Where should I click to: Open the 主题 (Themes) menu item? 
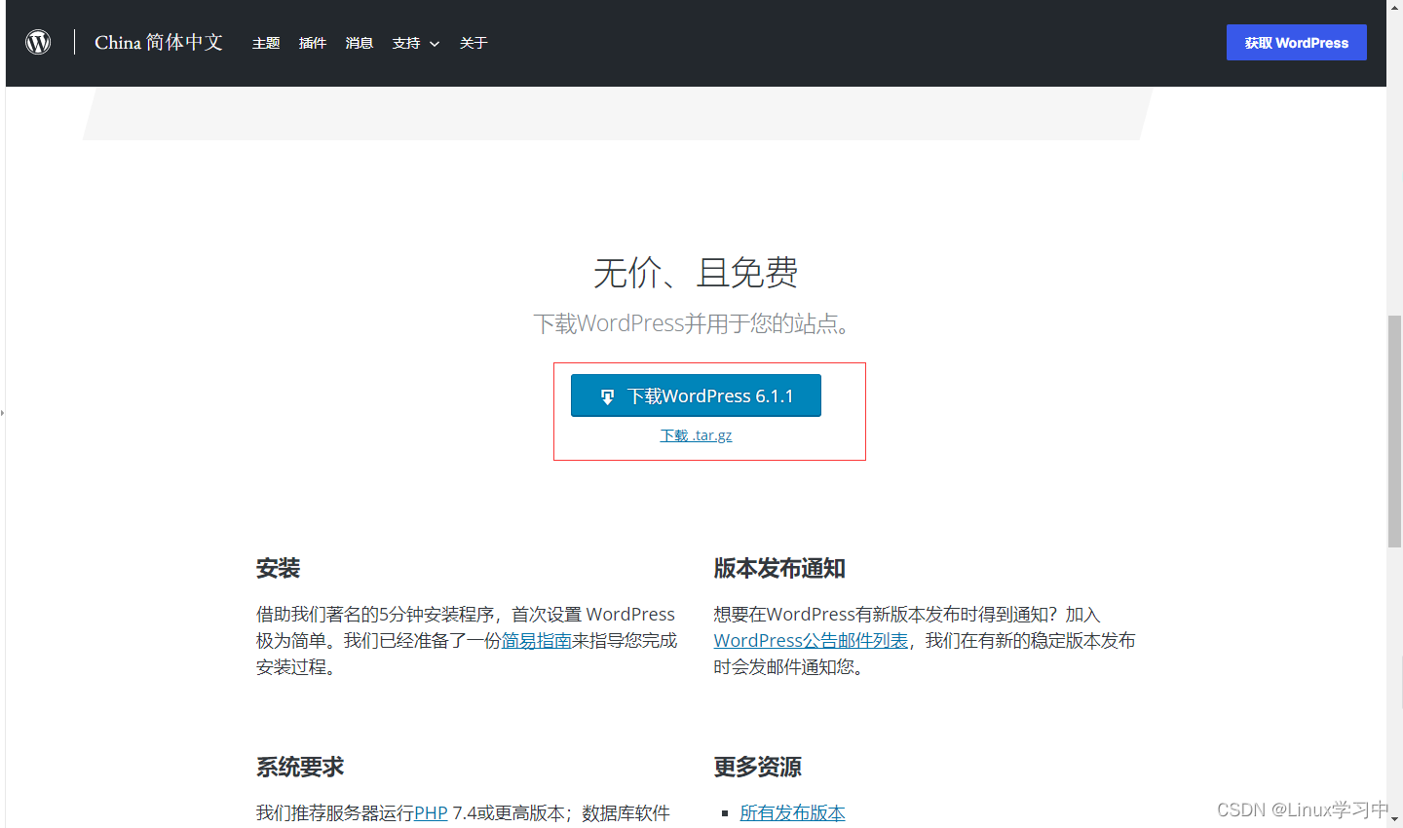265,43
